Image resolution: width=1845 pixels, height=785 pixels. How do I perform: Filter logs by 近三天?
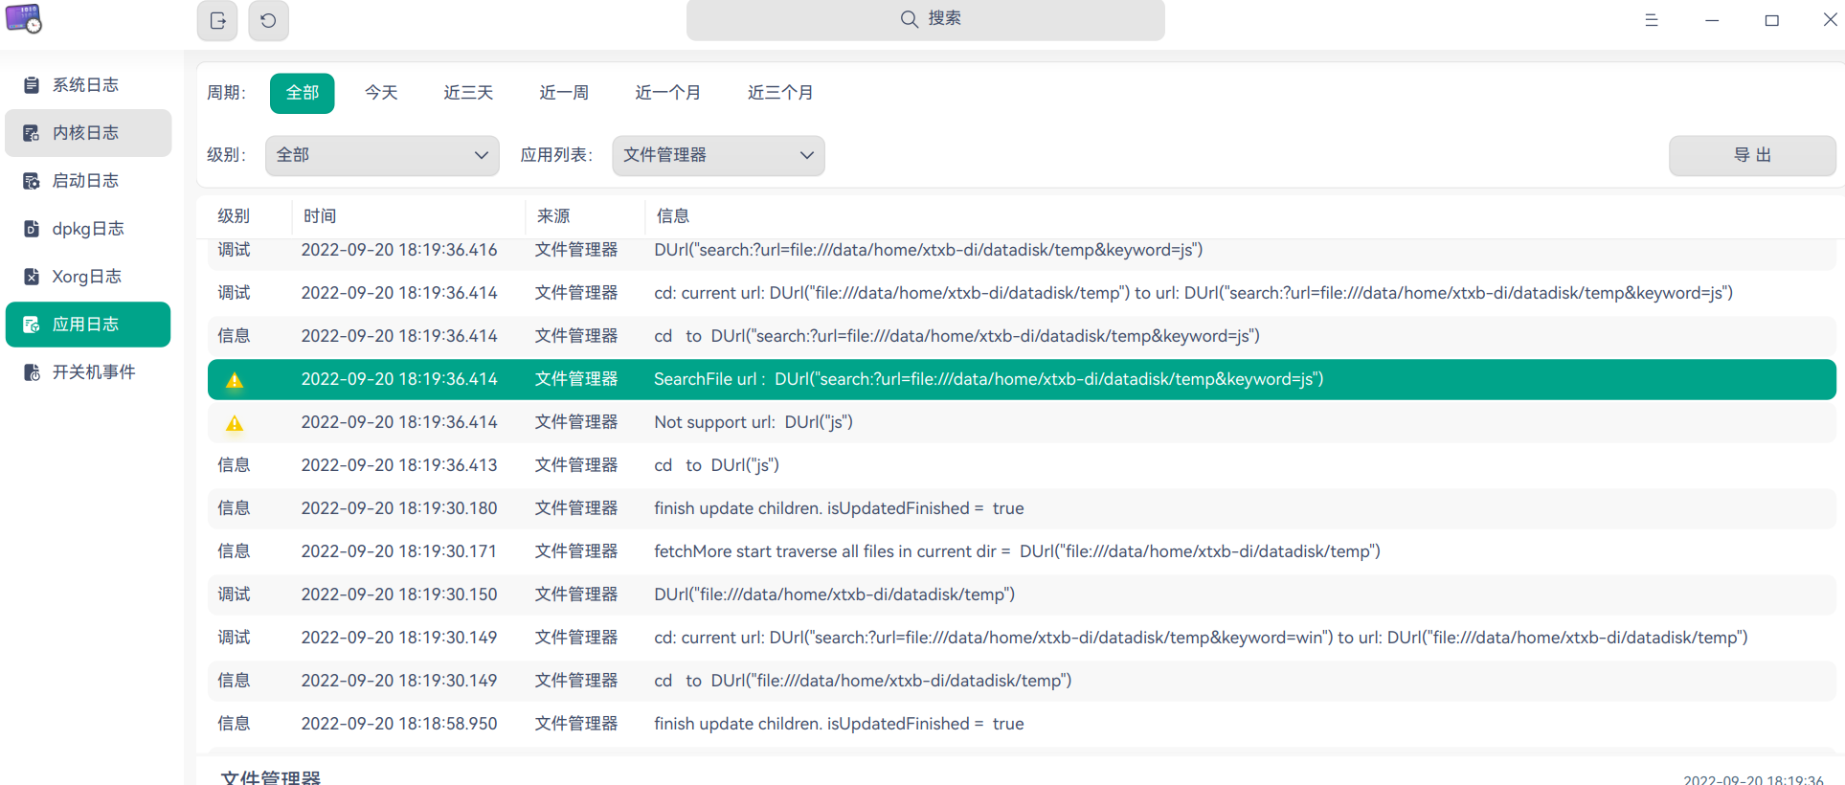pyautogui.click(x=468, y=93)
